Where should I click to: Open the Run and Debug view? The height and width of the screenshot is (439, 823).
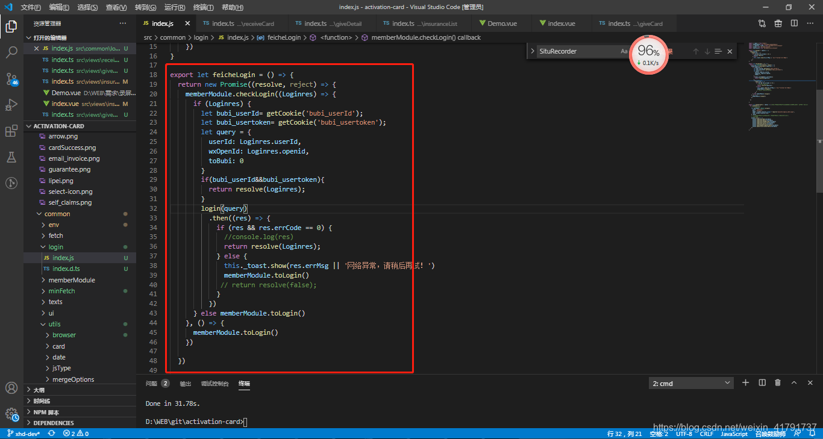tap(11, 105)
